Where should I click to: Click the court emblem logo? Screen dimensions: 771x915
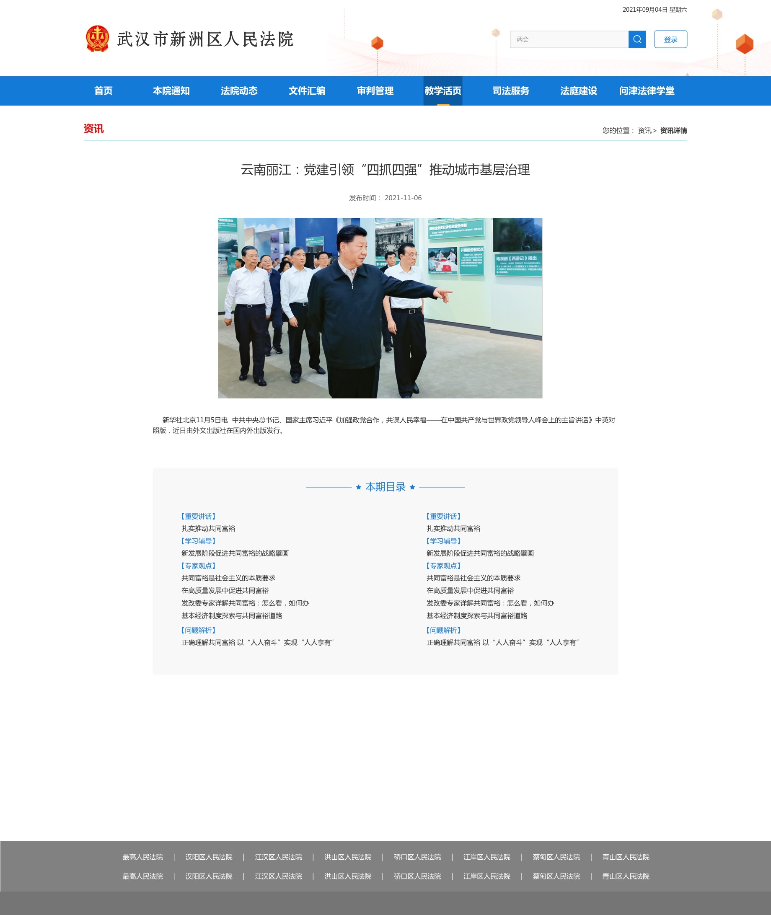[98, 39]
